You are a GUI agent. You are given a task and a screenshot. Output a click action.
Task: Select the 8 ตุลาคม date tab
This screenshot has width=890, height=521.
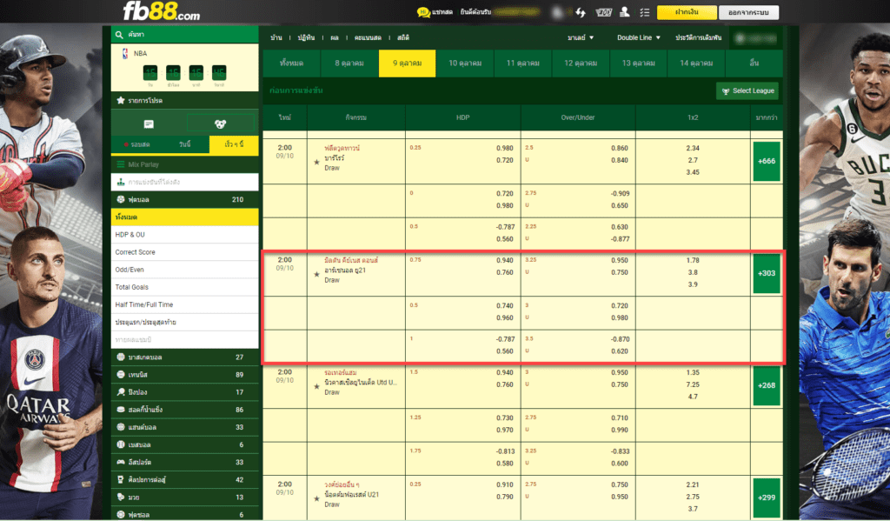[x=349, y=63]
